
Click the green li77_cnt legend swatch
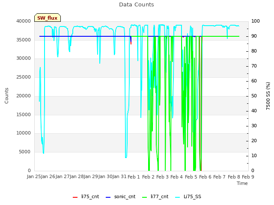click(145, 197)
